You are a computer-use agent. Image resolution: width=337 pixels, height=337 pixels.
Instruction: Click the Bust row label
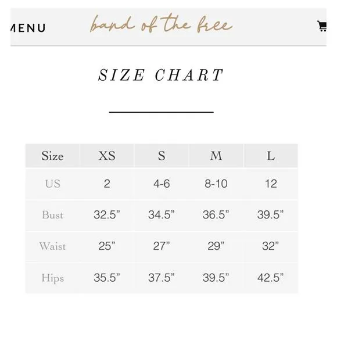(x=53, y=215)
